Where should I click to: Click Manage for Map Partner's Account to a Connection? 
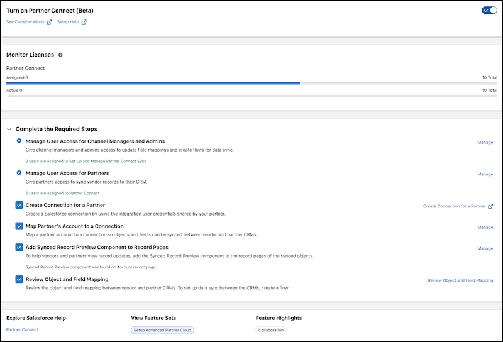pyautogui.click(x=485, y=227)
